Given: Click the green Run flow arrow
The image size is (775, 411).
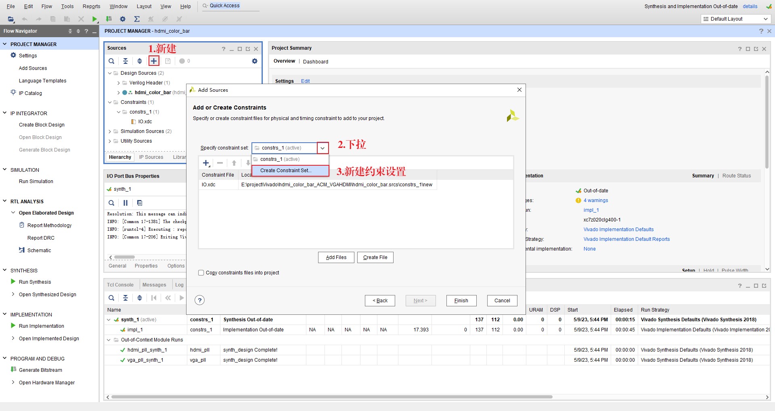Looking at the screenshot, I should coord(94,19).
